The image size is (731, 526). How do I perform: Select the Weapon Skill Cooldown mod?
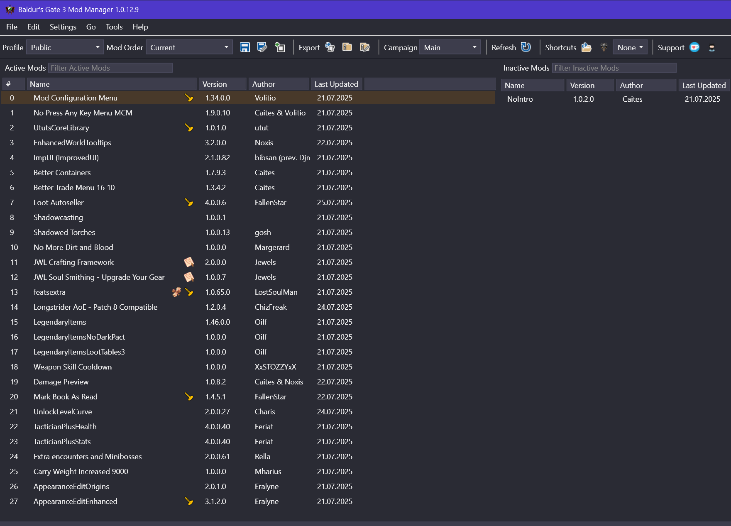249,367
